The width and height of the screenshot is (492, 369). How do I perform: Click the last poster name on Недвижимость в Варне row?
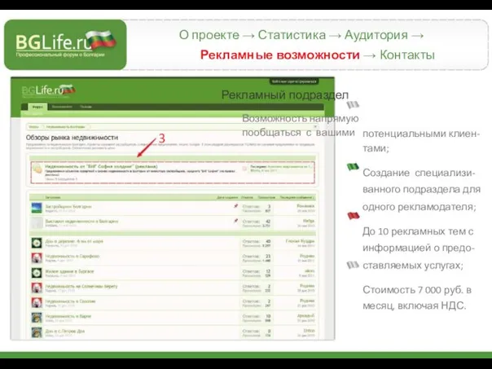point(306,316)
